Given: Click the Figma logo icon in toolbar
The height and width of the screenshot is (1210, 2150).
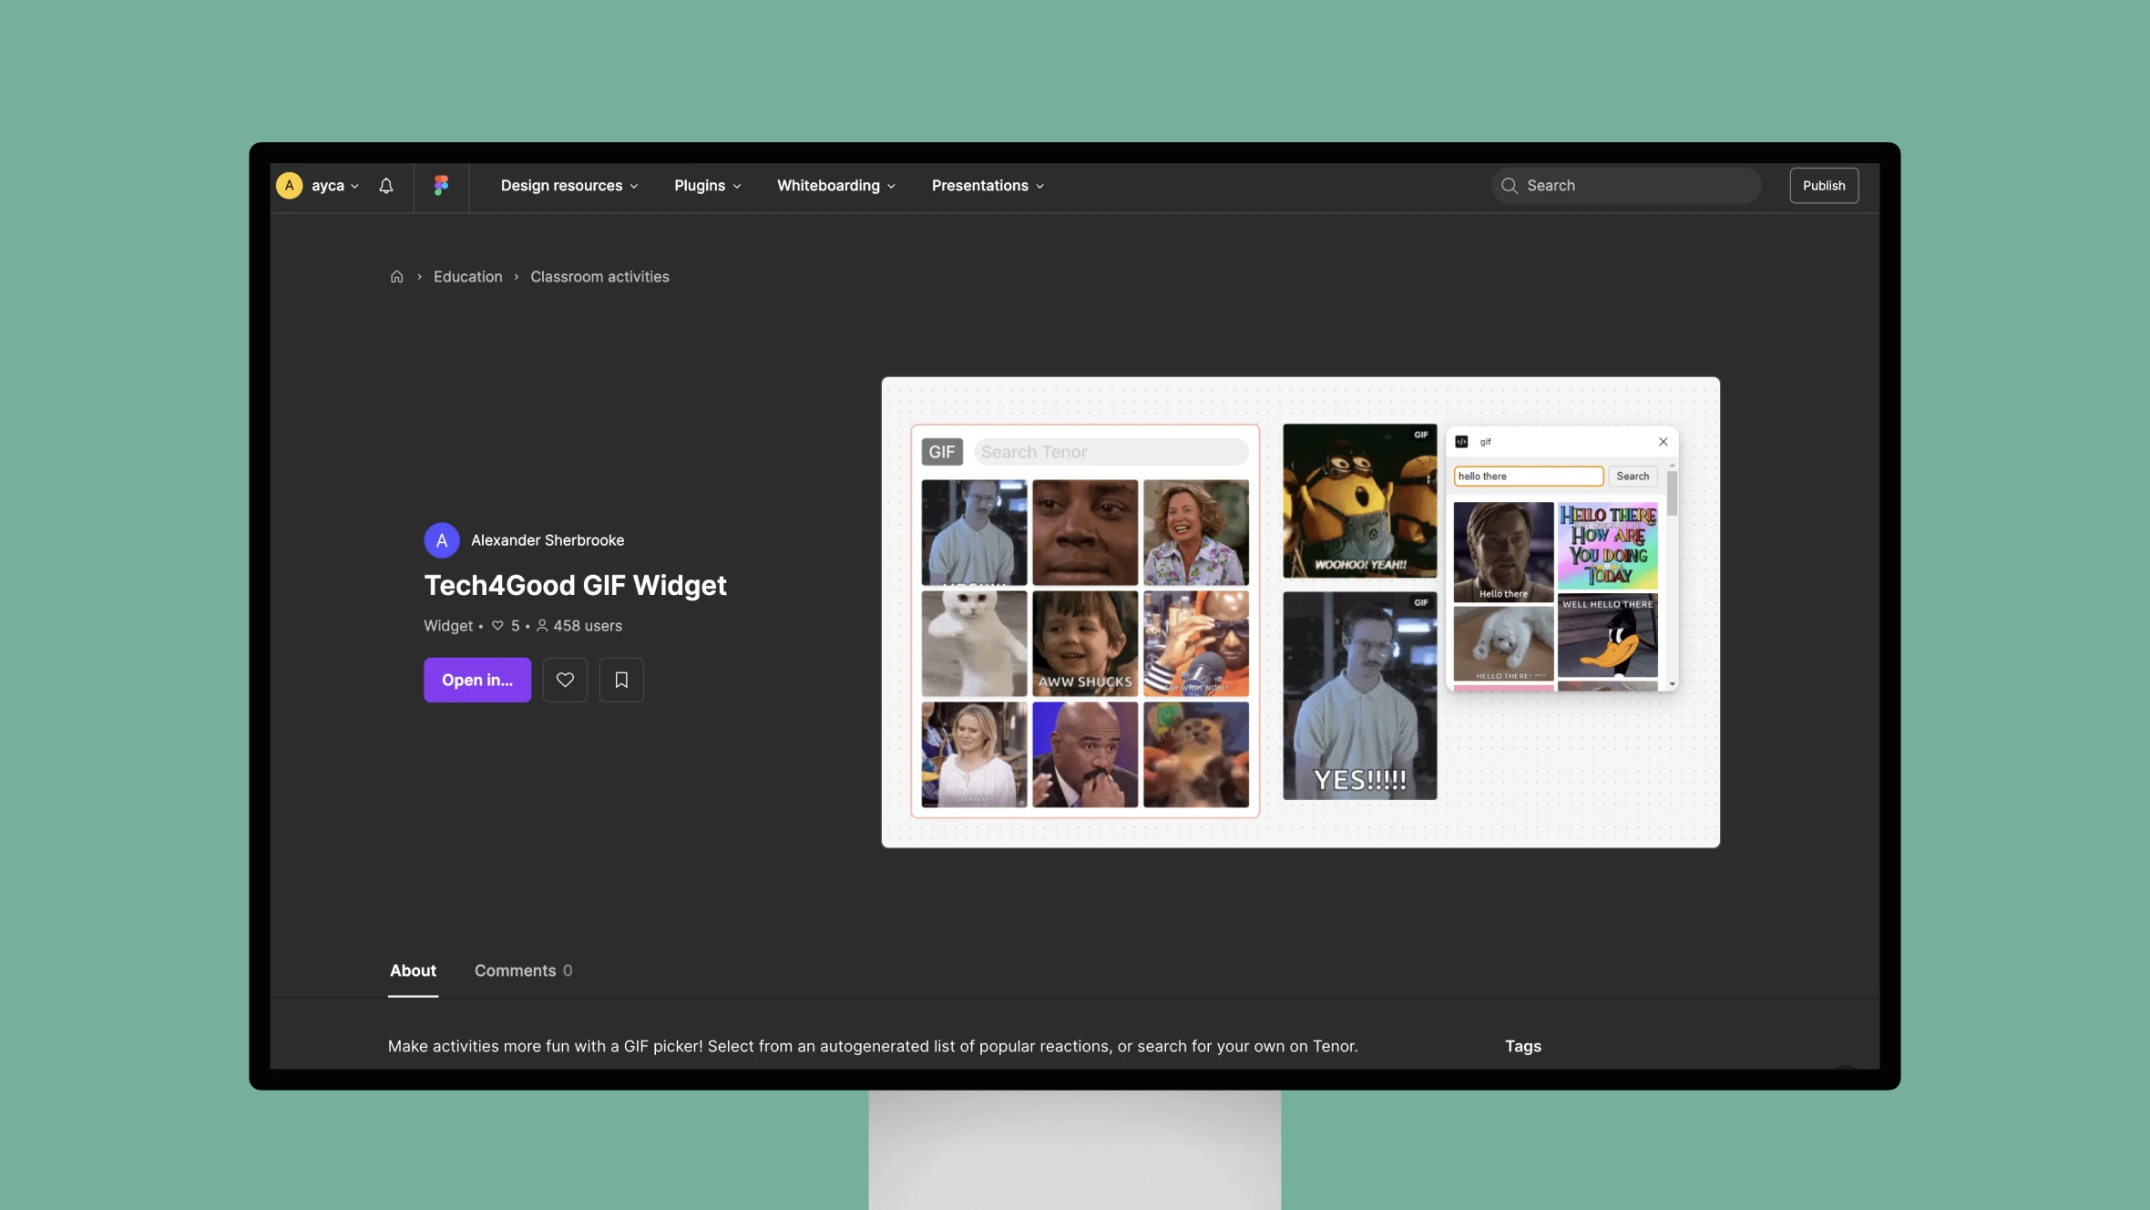Looking at the screenshot, I should [x=440, y=183].
